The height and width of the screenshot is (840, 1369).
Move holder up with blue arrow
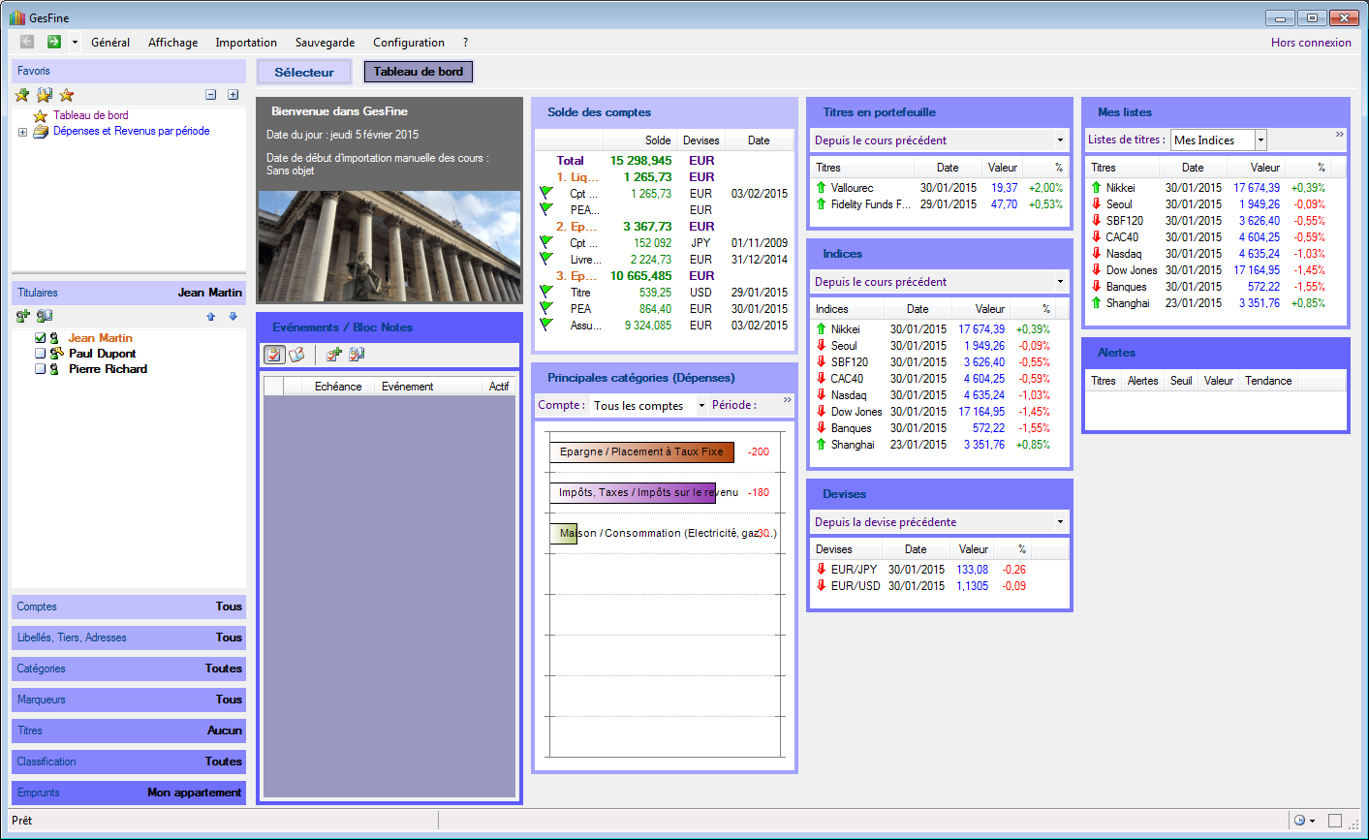point(211,317)
